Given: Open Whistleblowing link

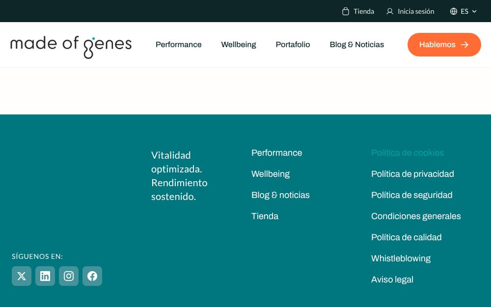Looking at the screenshot, I should click(401, 258).
